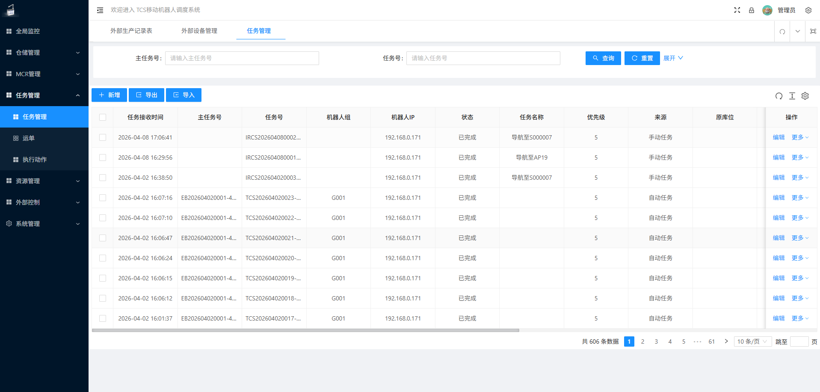Check the row dated 2026-04-08 17:06:41
This screenshot has height=392, width=820.
point(103,137)
